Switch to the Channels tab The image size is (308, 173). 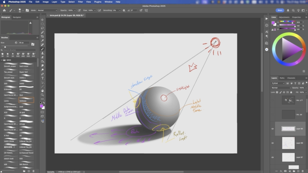[291, 78]
